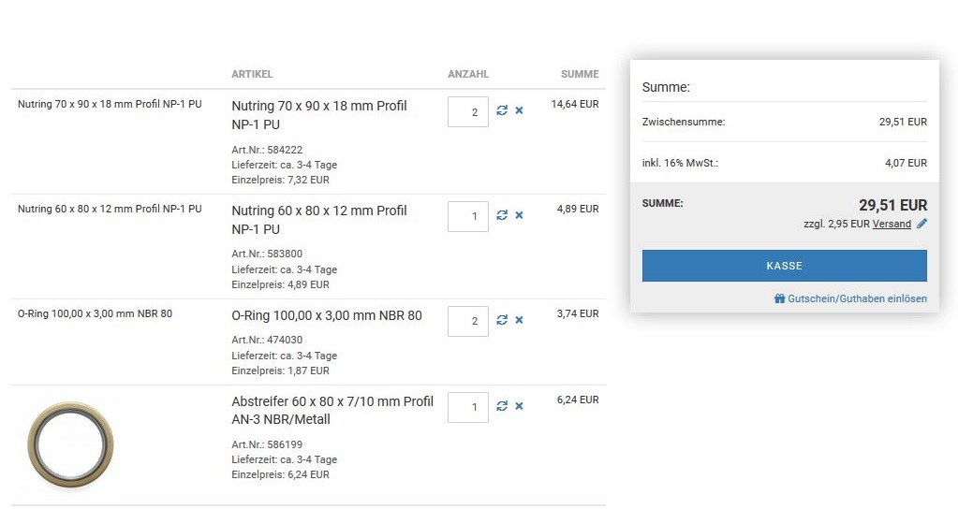Open the Versand shipping details link
Screen dimensions: 958x509
point(892,225)
